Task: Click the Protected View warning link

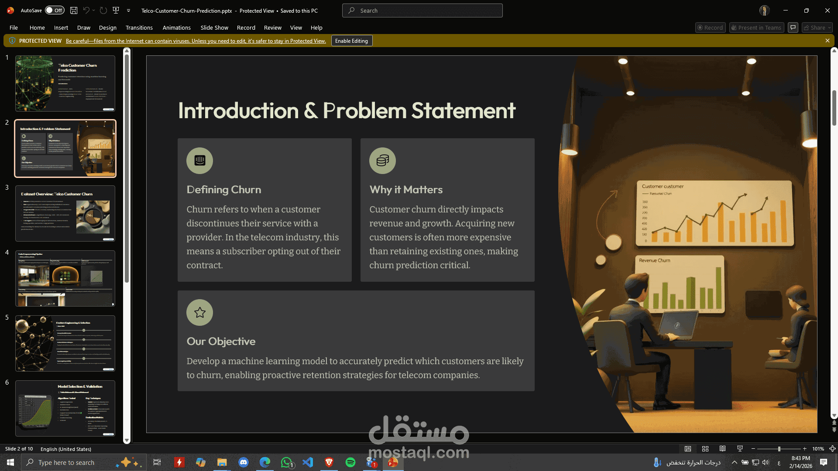Action: [196, 41]
